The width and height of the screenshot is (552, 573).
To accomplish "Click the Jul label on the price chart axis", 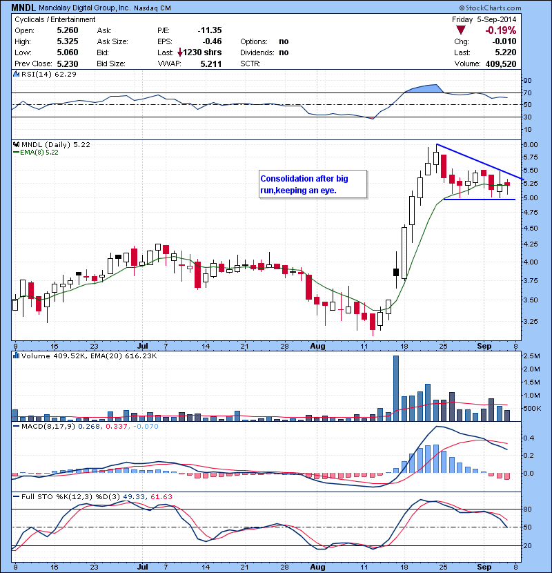I will [142, 346].
